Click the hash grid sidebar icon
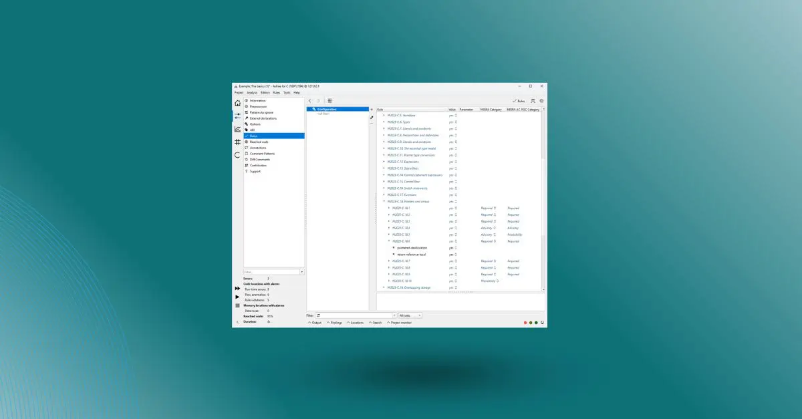This screenshot has width=802, height=419. 237,142
